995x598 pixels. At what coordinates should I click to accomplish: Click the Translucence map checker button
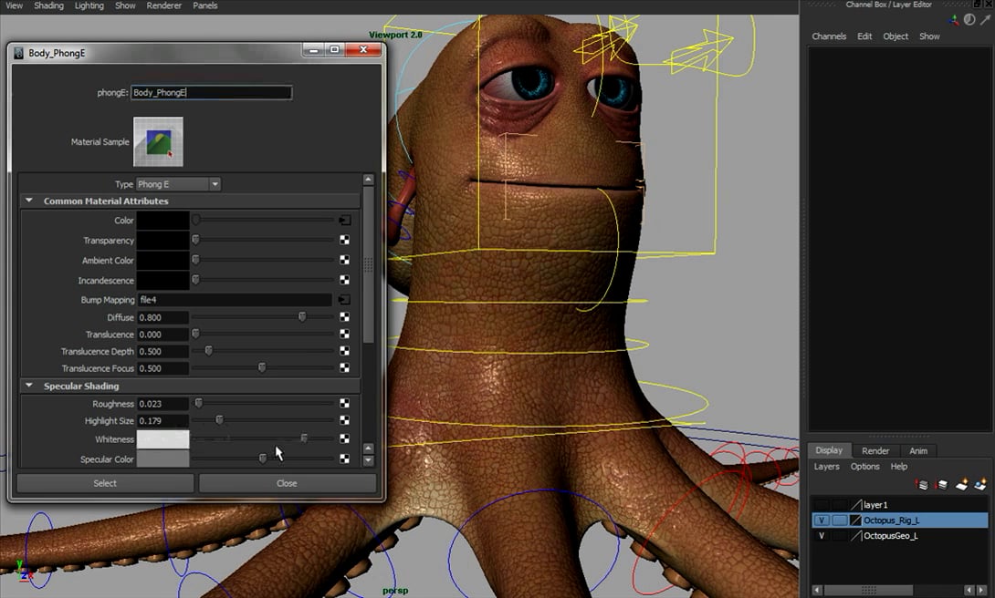344,334
